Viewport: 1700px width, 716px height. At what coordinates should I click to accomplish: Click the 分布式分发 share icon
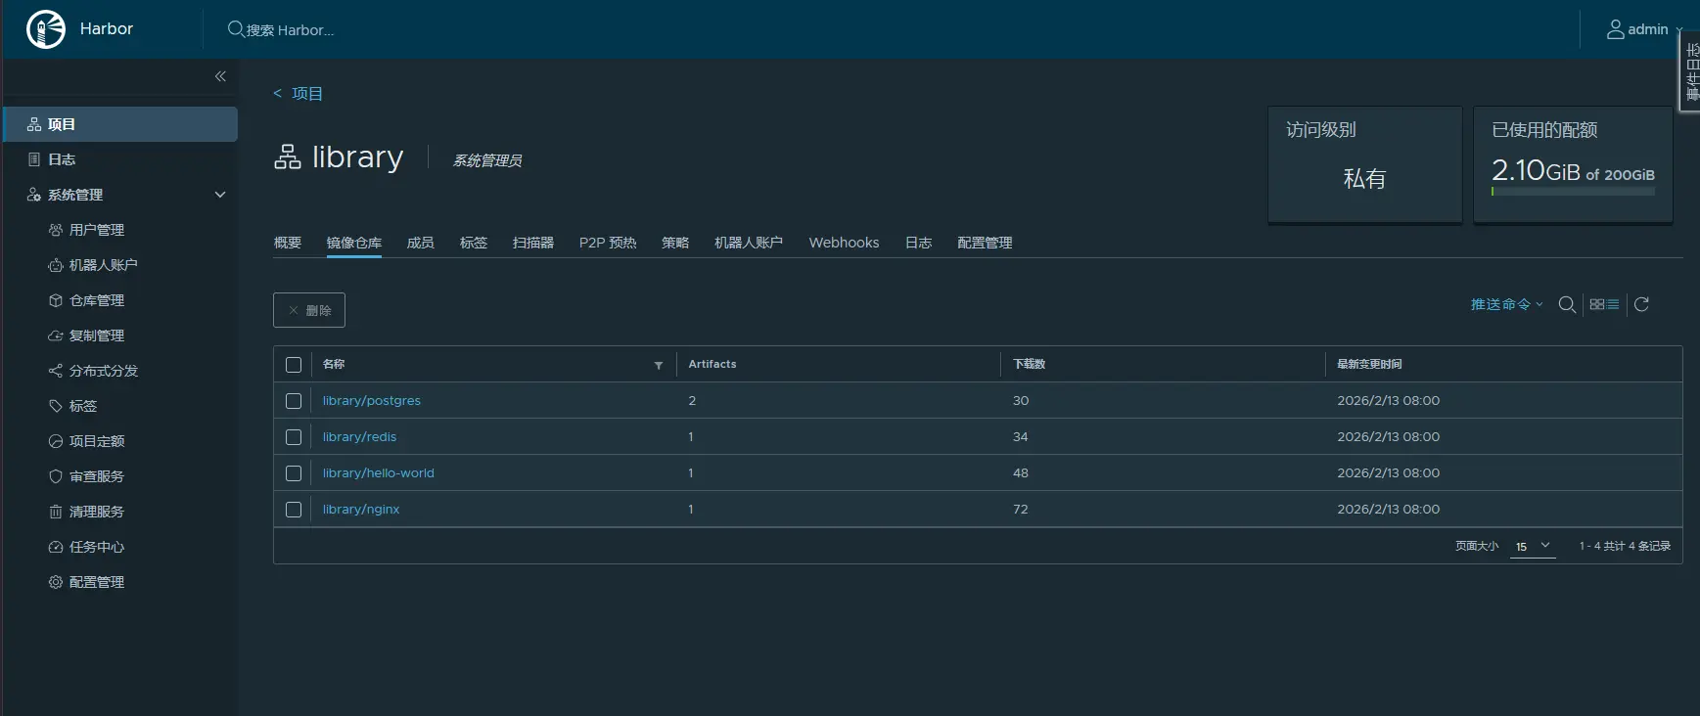56,371
